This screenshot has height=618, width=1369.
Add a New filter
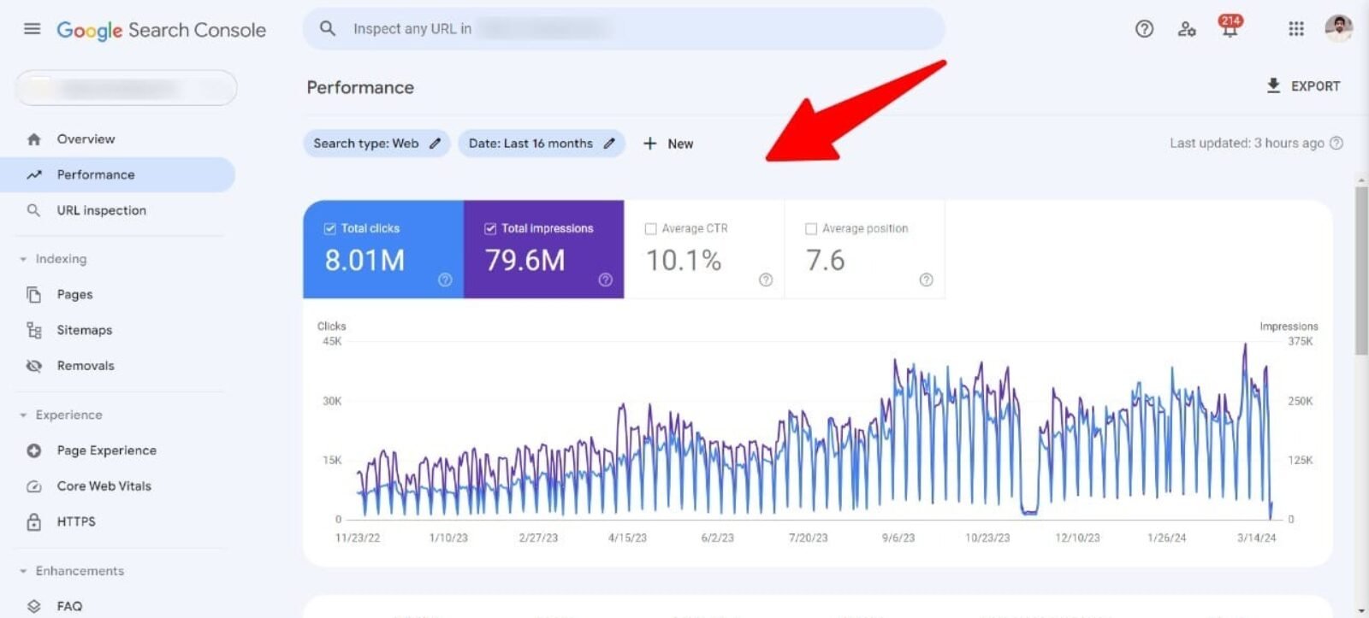(x=668, y=144)
